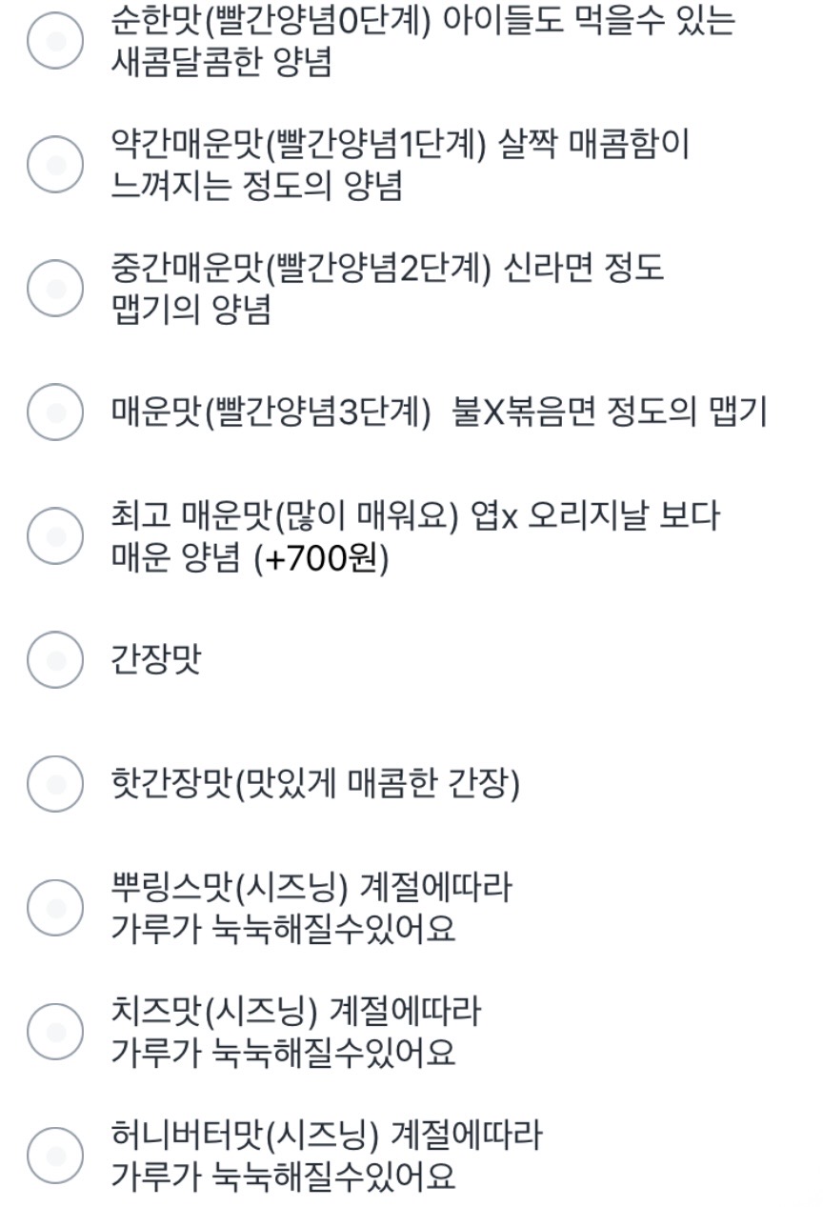Screen dimensions: 823x1207
Task: Select the 허니버터맛(시즈닝) radio button
Action: pos(55,1155)
